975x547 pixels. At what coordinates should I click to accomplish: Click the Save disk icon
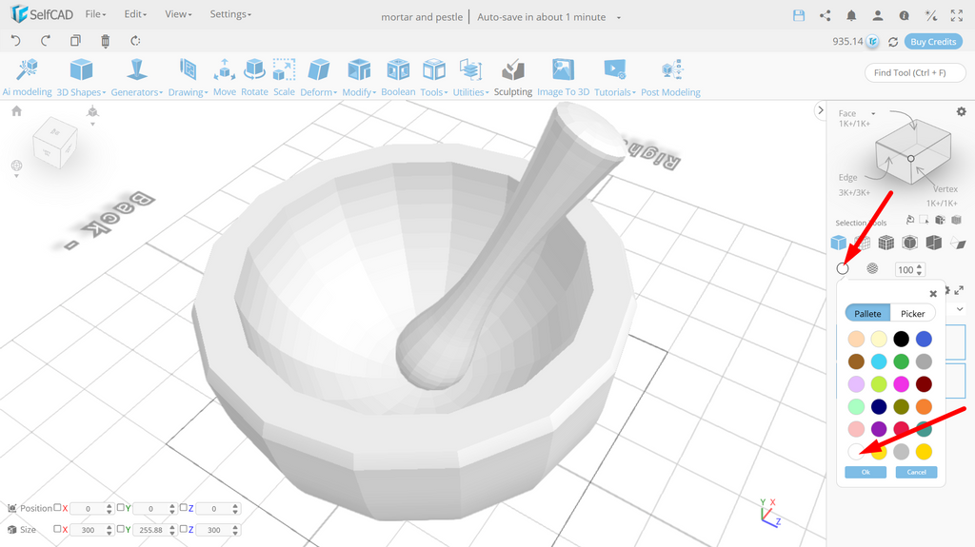[799, 16]
